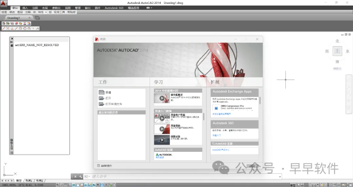Click the perpendicular snap toolbar icon
Image resolution: width=353 pixels, height=187 pixels.
point(12,28)
